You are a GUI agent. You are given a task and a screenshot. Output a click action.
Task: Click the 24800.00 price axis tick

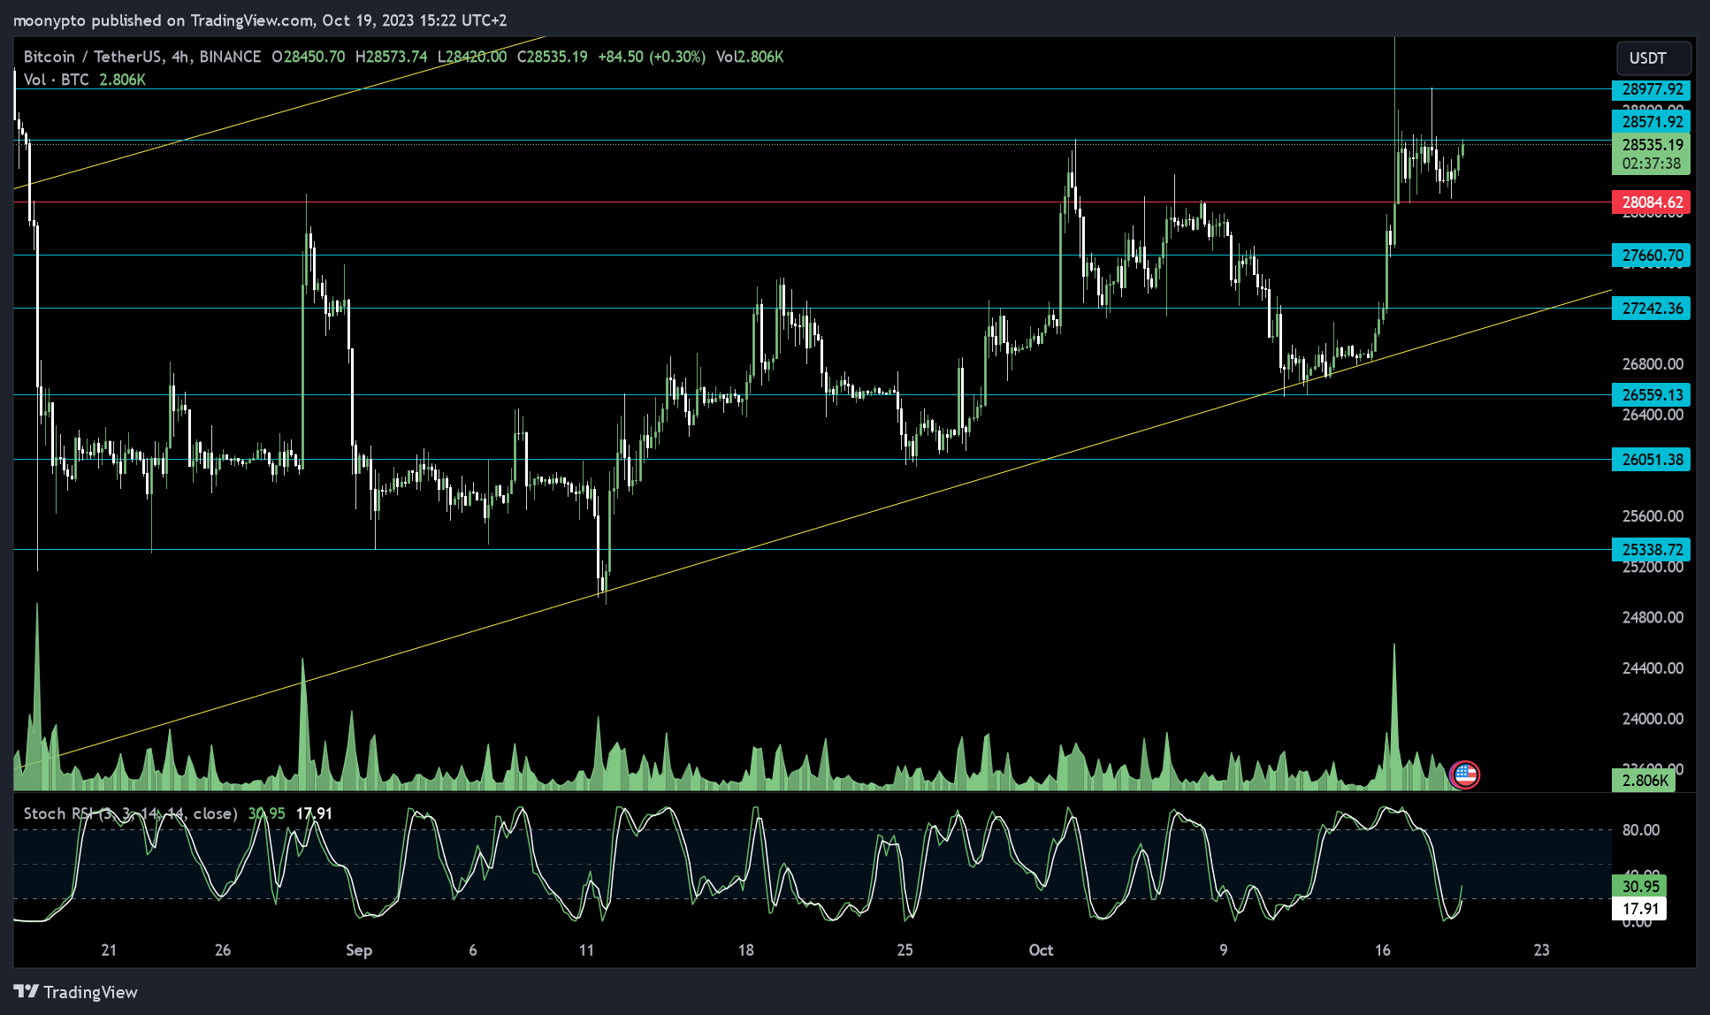1653,617
